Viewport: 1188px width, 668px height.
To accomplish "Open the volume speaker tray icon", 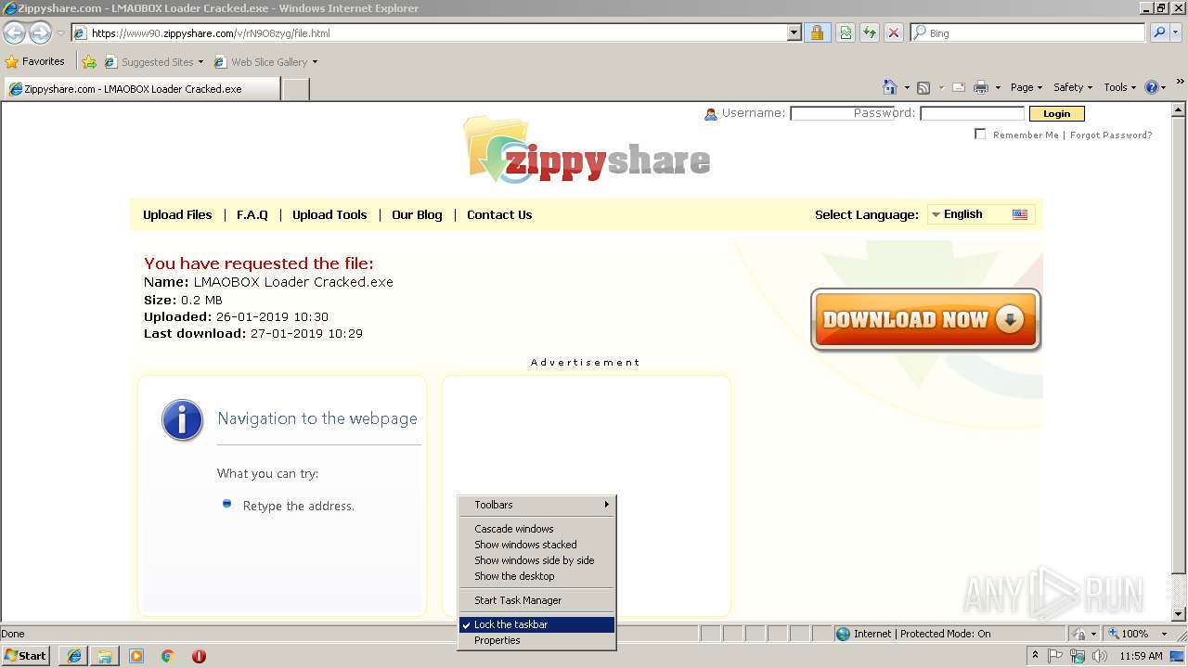I will (1100, 656).
